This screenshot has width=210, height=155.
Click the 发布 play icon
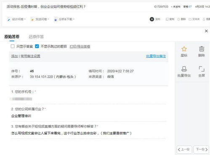pos(152,19)
